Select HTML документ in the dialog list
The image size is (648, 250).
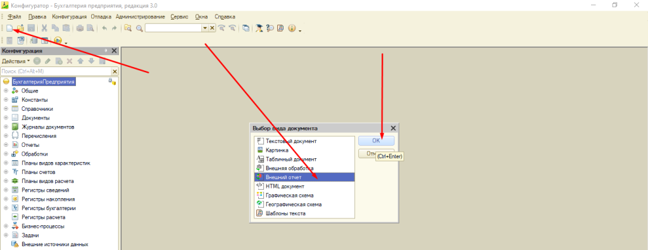click(304, 186)
